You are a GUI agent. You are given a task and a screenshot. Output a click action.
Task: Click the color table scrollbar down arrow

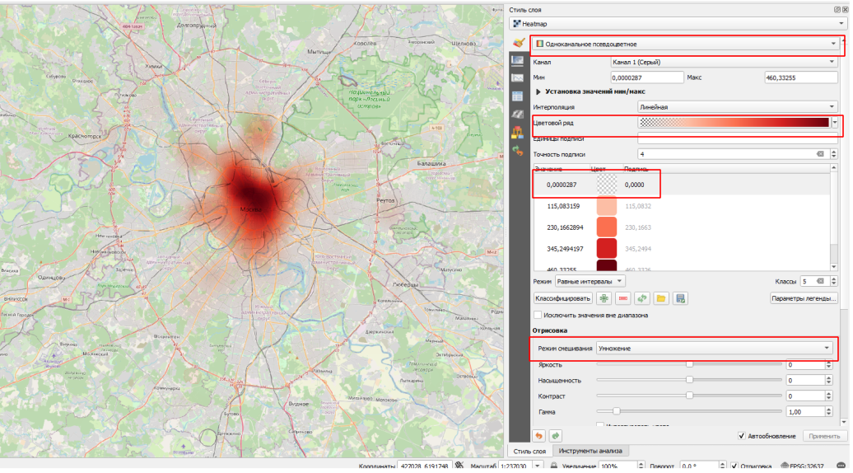point(834,267)
